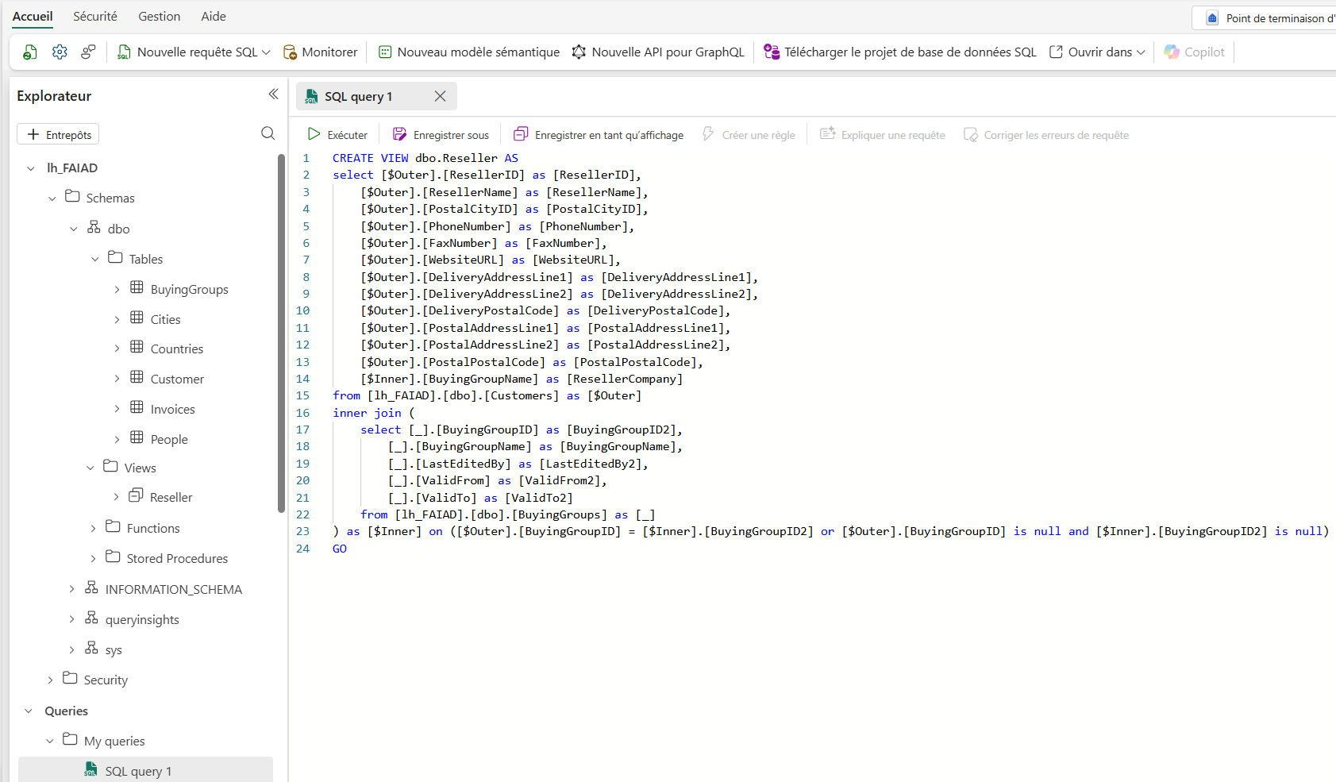Expand the Customer table
This screenshot has width=1336, height=782.
pyautogui.click(x=117, y=379)
